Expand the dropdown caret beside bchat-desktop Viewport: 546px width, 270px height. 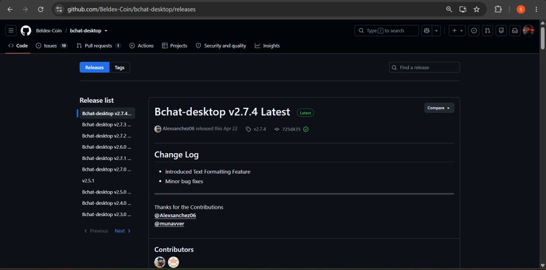click(x=106, y=31)
